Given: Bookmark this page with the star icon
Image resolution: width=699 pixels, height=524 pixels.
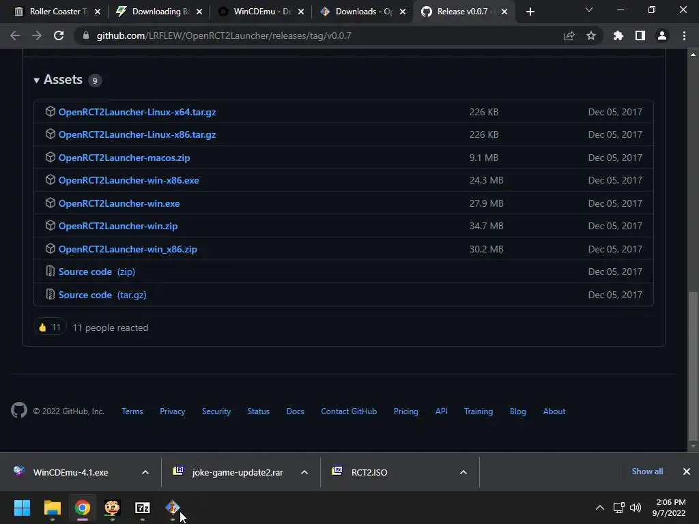Looking at the screenshot, I should 591,35.
